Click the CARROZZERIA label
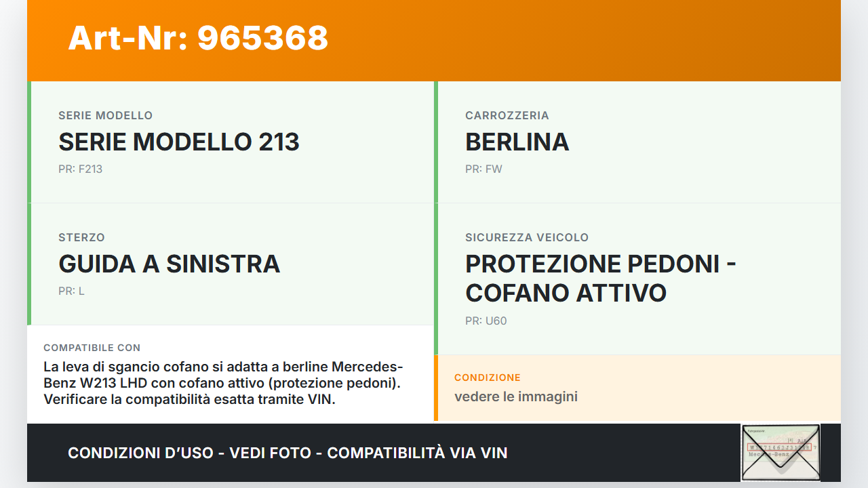This screenshot has height=488, width=868. (x=507, y=115)
